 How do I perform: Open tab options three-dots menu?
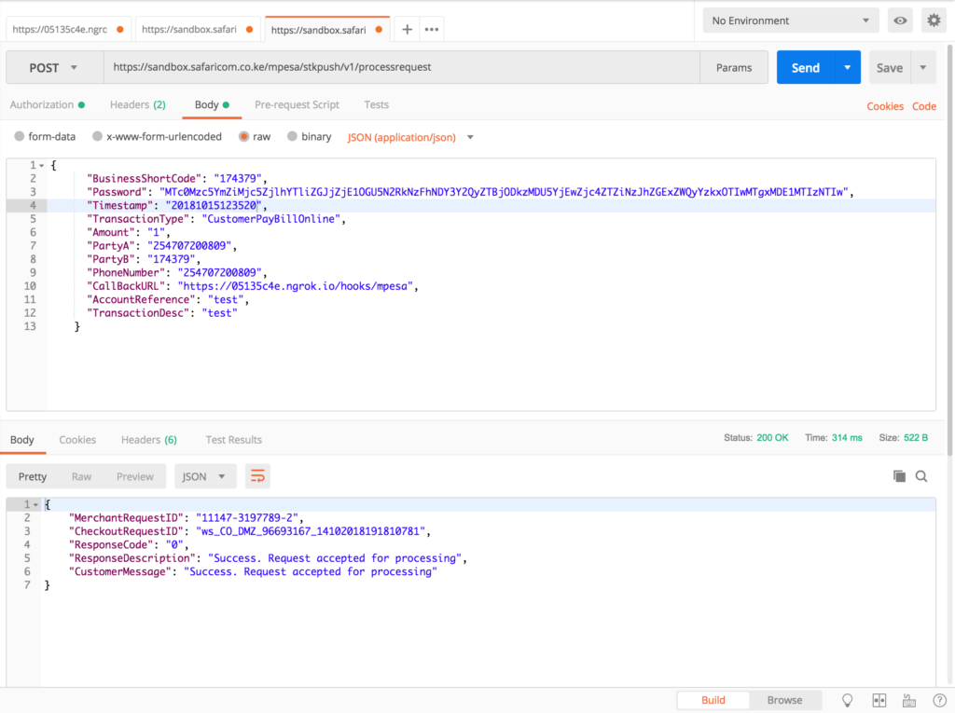(x=431, y=29)
